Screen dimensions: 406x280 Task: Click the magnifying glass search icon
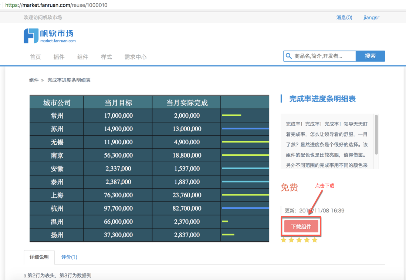289,56
